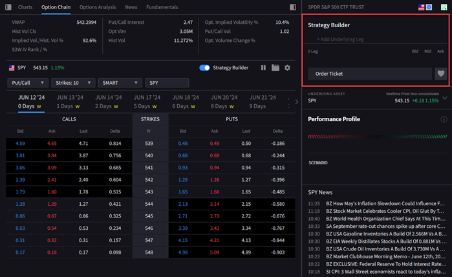This screenshot has height=277, width=452.
Task: Click the SPY flag icon near price
Action: pyautogui.click(x=12, y=68)
